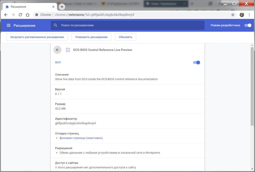Focus the Поиск по расширениям field
Viewport: 255px width, 172px height.
point(127,25)
